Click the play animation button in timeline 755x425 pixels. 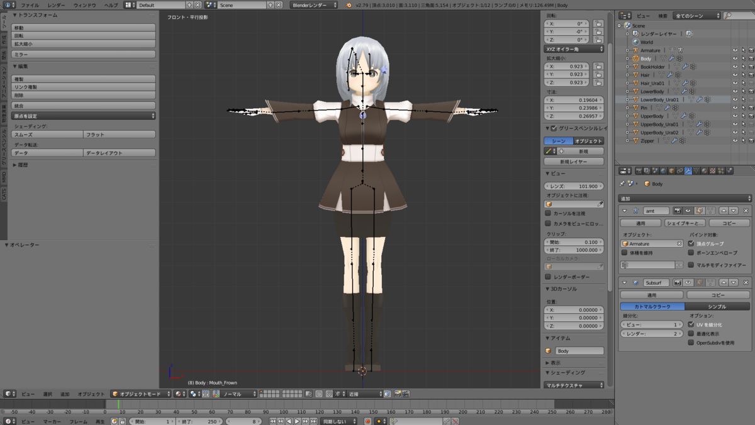click(x=297, y=421)
